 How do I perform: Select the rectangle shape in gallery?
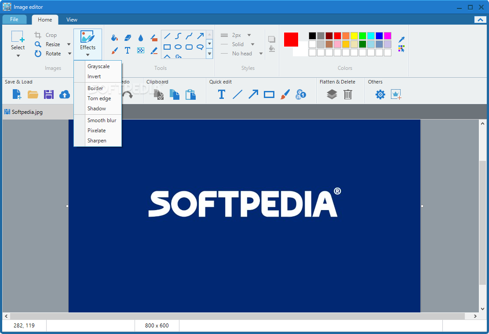coord(167,47)
